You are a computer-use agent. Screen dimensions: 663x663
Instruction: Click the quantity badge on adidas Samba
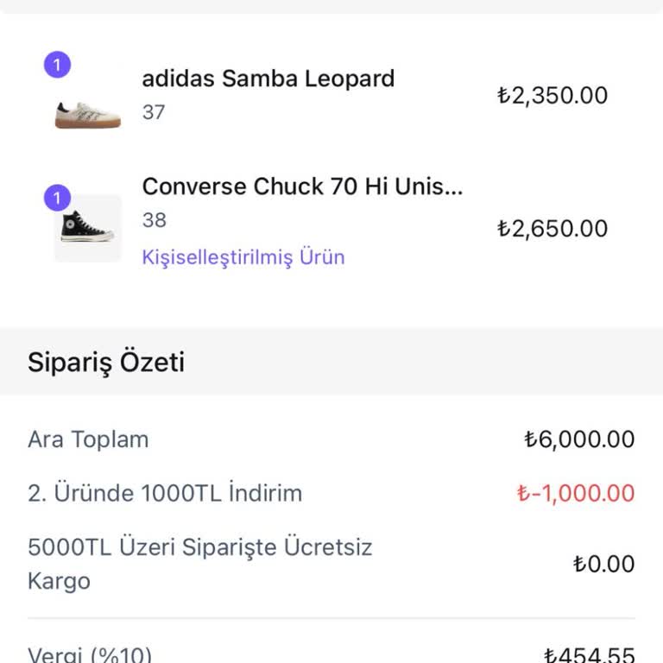[x=57, y=66]
